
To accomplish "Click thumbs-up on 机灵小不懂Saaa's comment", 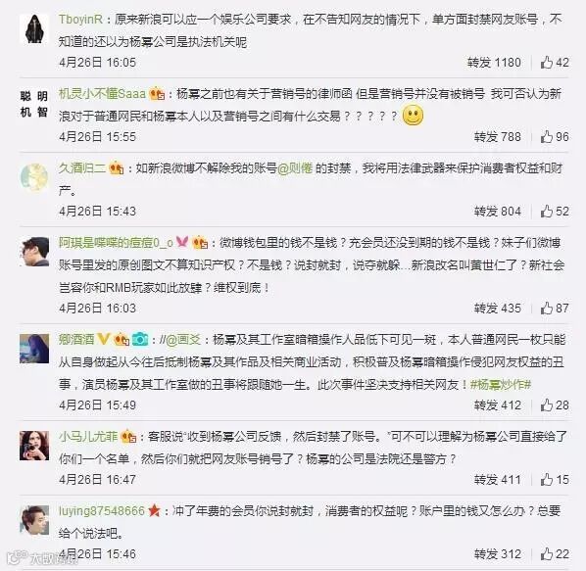I will pos(547,137).
